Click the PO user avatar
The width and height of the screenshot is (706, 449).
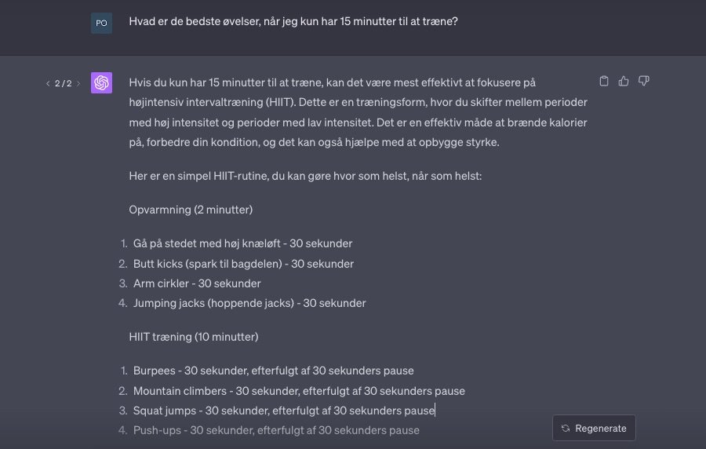click(x=101, y=23)
